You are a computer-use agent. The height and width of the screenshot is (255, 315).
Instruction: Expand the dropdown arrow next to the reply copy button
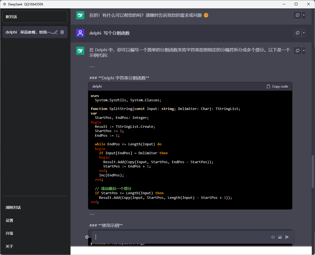click(303, 50)
